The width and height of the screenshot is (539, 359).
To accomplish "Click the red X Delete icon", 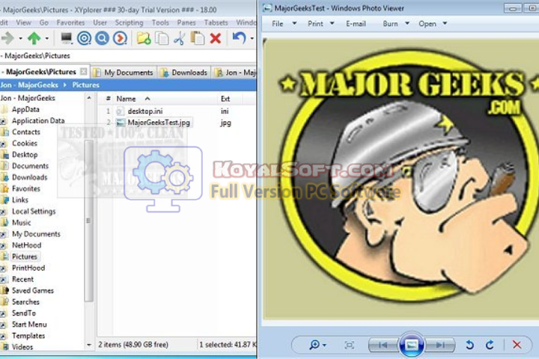I will click(x=216, y=38).
